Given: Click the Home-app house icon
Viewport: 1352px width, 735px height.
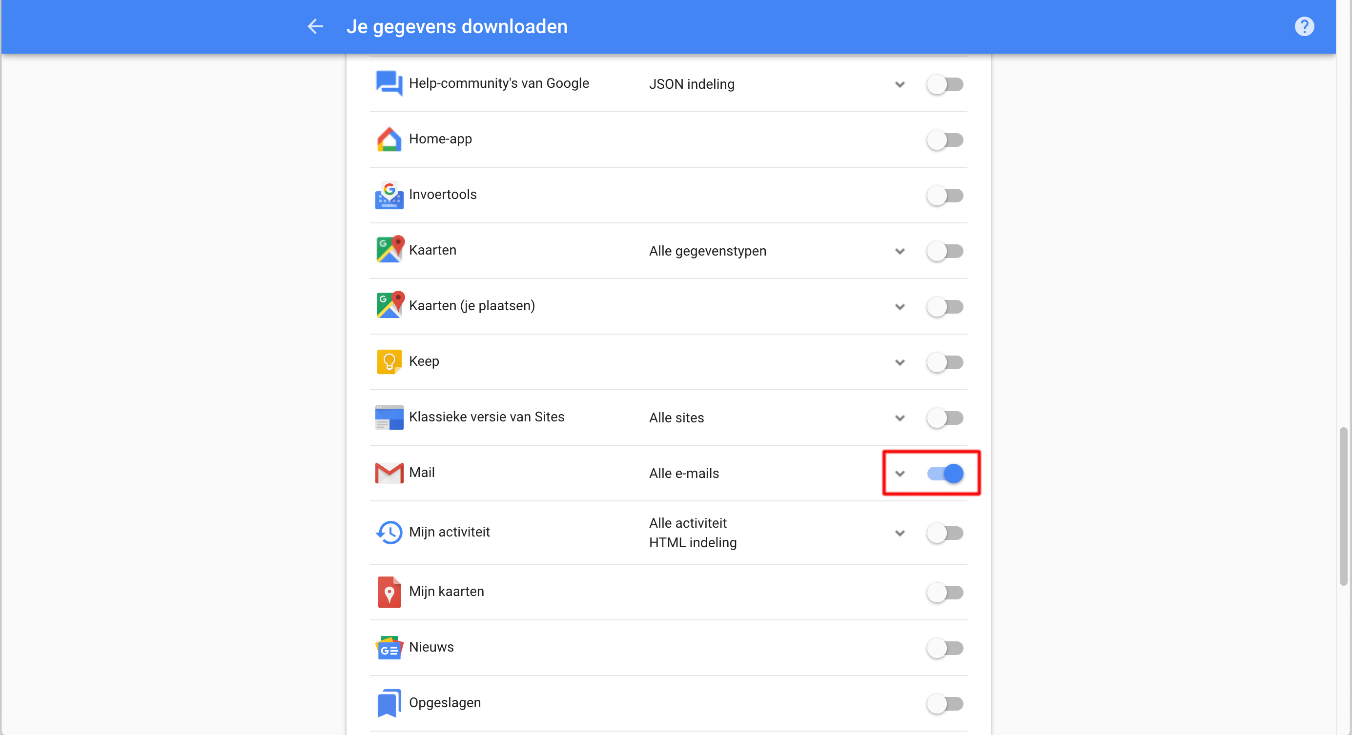Looking at the screenshot, I should click(x=389, y=139).
